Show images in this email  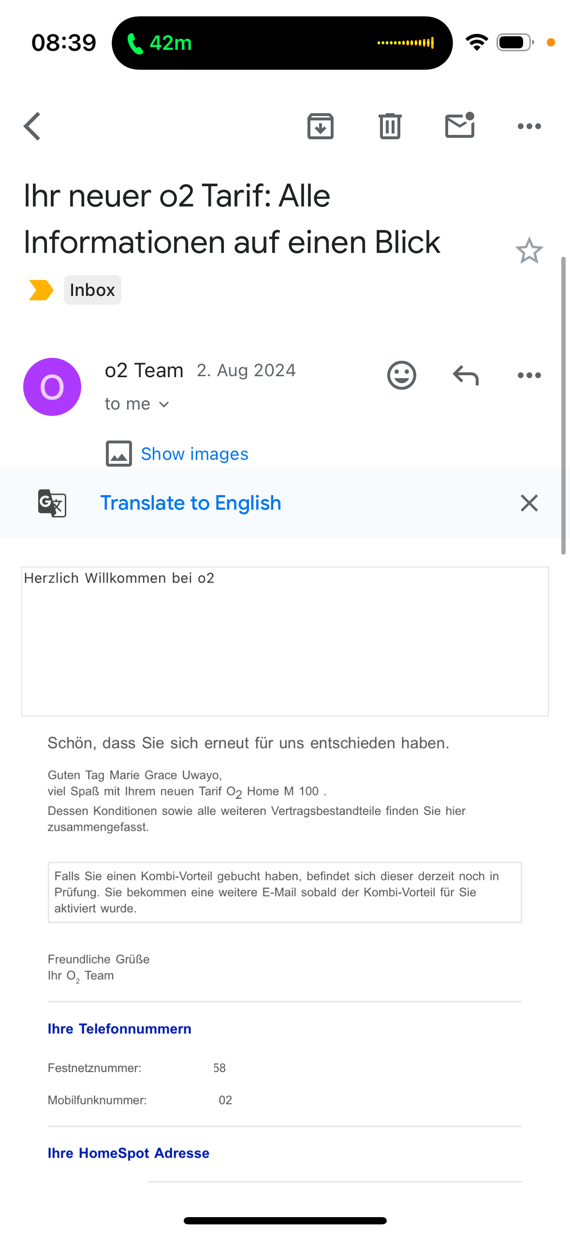[x=194, y=454]
